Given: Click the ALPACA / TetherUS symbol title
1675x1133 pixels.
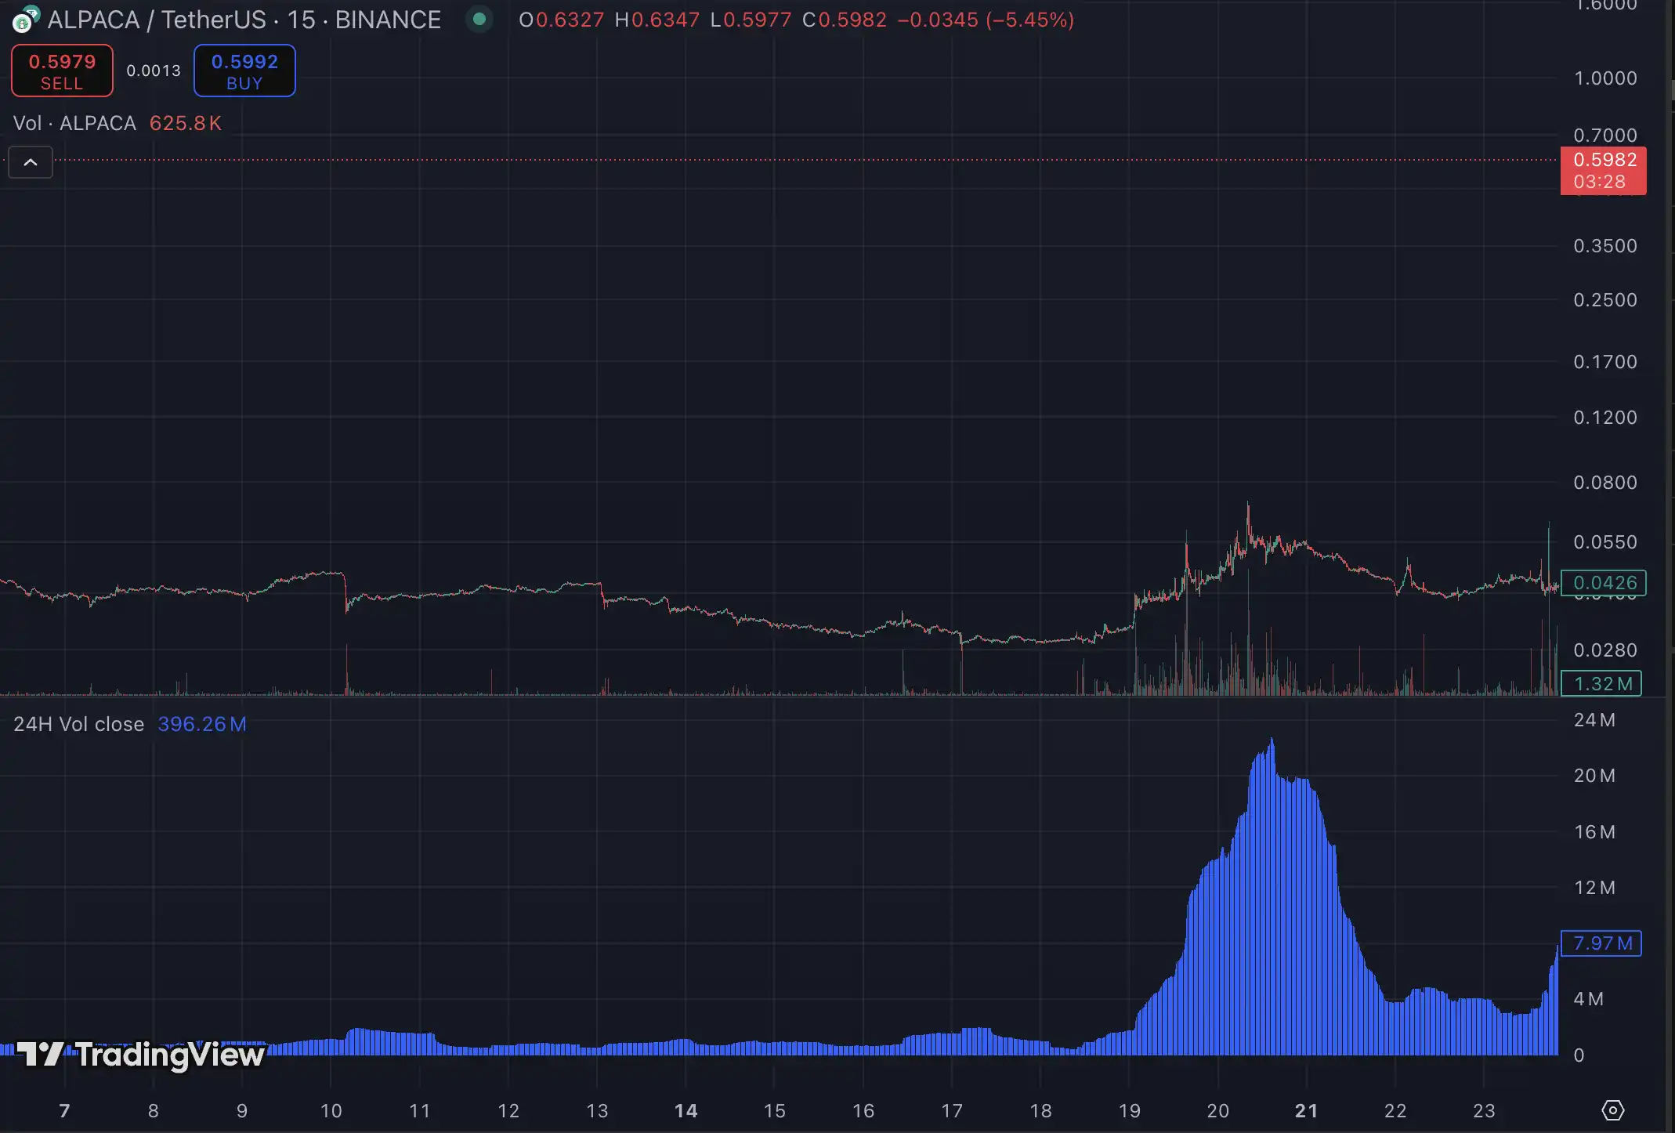Looking at the screenshot, I should 157,20.
